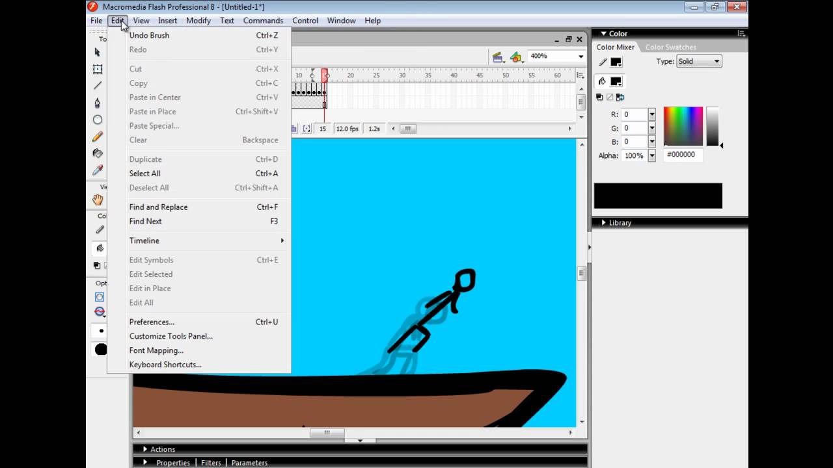Click the toolbox black and white icon
The image size is (833, 468).
pos(97,265)
